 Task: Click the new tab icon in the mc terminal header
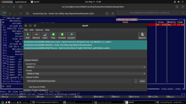21,7
